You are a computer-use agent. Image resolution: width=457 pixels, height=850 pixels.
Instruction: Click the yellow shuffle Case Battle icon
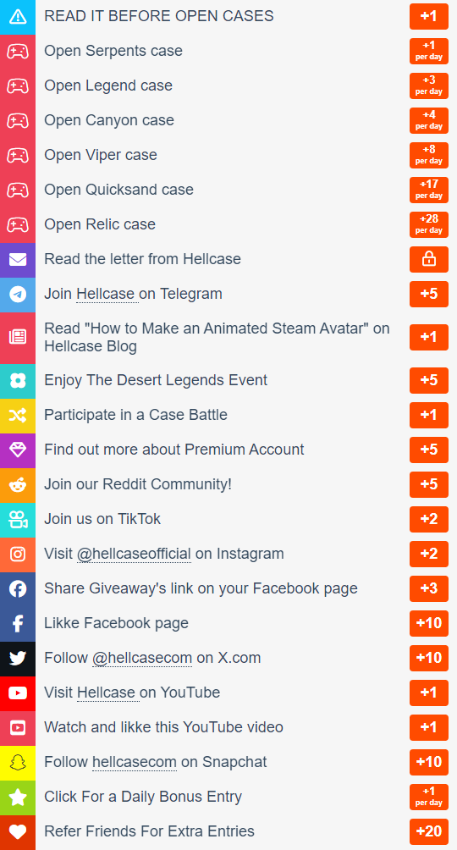coord(17,415)
